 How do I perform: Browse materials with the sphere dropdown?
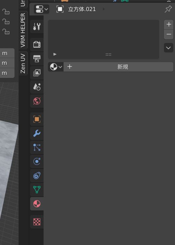[56, 67]
